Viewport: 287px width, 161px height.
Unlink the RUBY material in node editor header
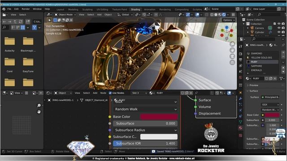[191, 93]
